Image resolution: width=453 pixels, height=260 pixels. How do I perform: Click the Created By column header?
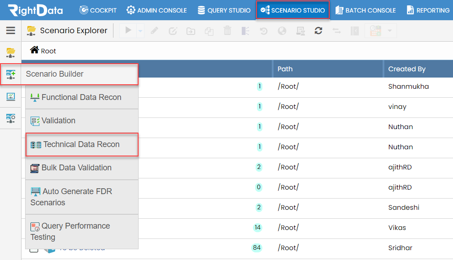coord(406,69)
